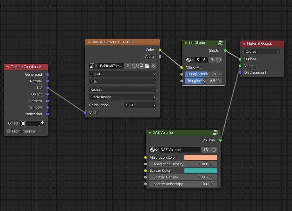Click the image Alpha output socket
Image resolution: width=292 pixels, height=211 pixels.
(160, 57)
